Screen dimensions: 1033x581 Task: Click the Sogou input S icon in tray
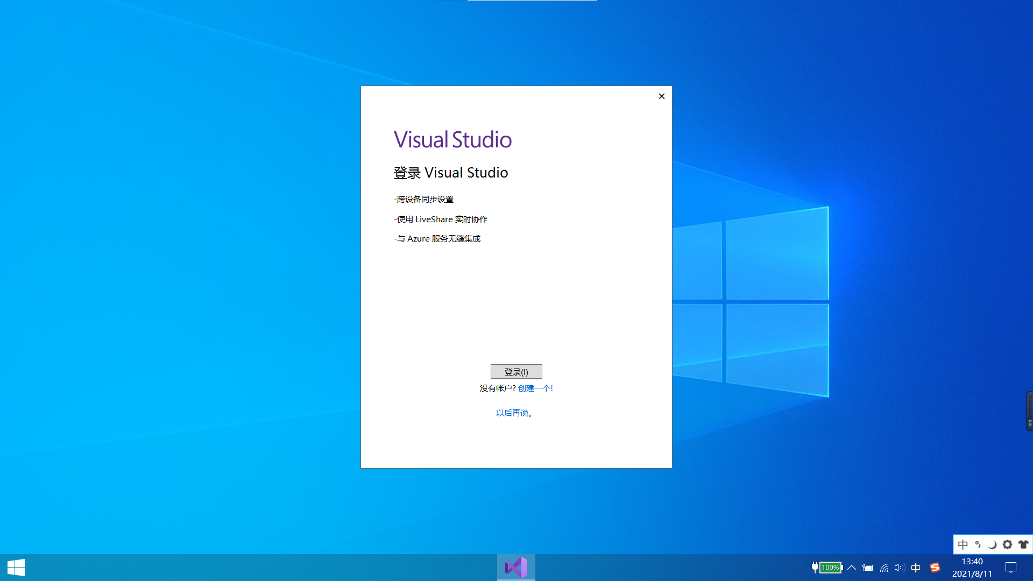click(935, 568)
